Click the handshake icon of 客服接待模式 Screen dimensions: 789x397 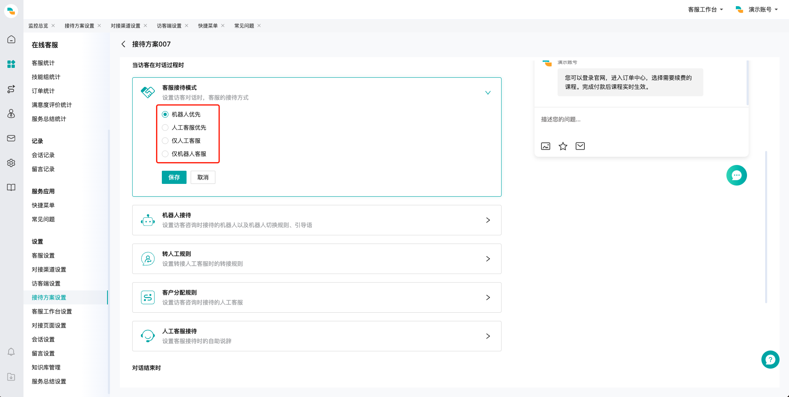(148, 92)
